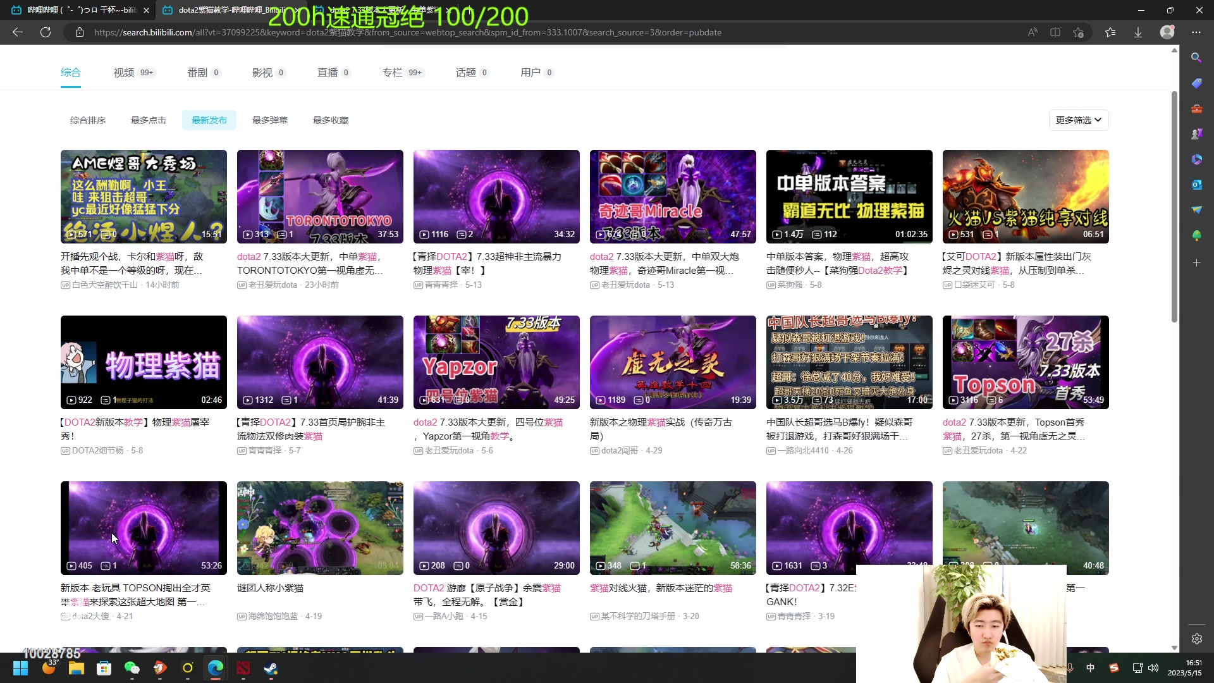The image size is (1214, 683).
Task: Open the sidebar settings gear icon
Action: click(1196, 639)
